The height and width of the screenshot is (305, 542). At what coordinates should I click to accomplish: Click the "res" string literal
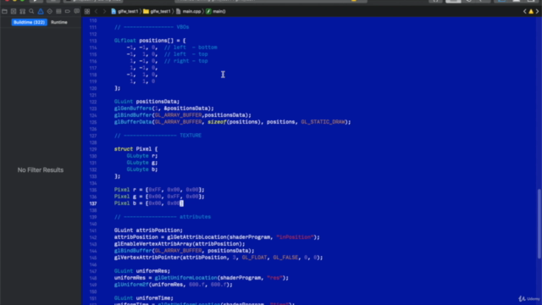point(274,278)
